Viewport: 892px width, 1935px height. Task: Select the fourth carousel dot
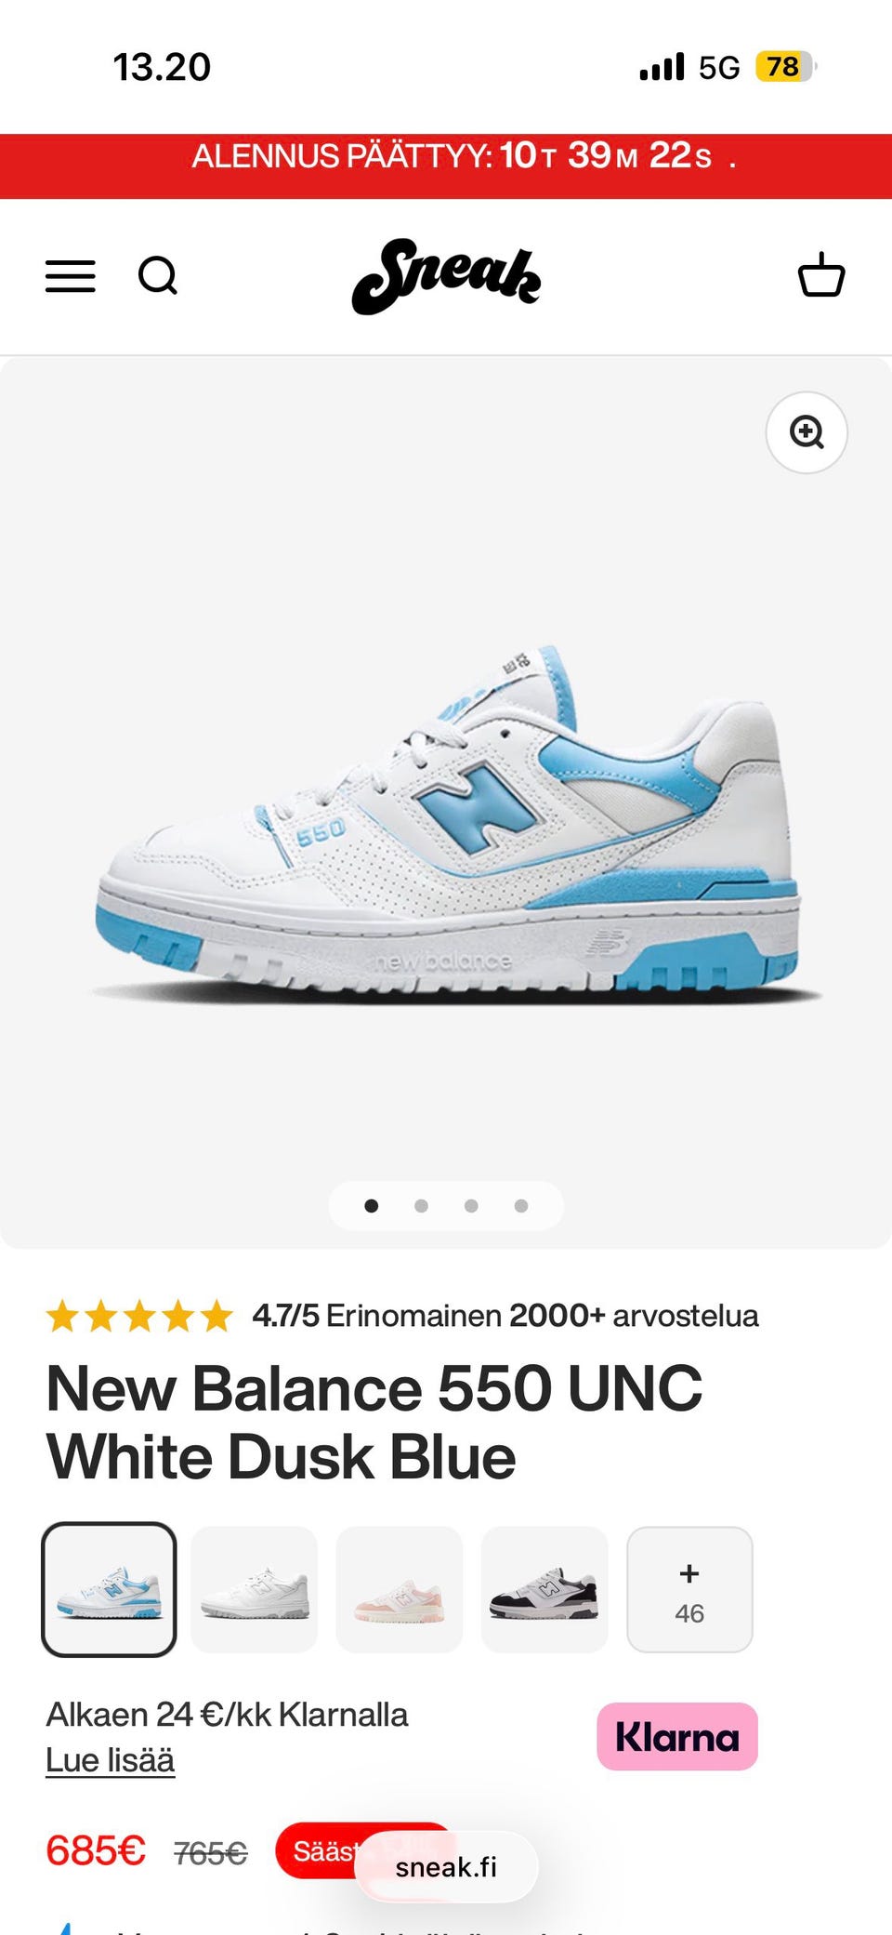521,1206
